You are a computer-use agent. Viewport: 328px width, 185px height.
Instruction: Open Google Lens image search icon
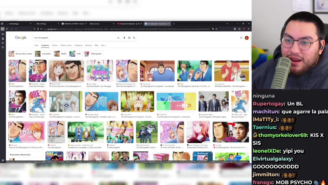tap(129, 38)
